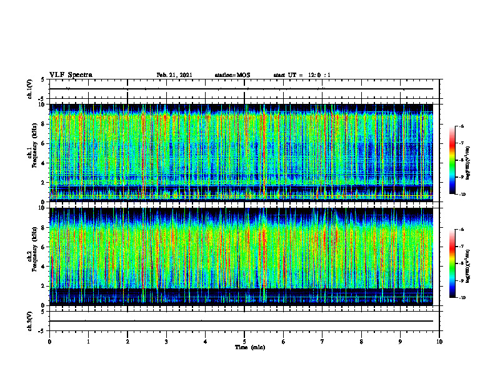495x383 pixels.
Task: Click the "-6" label on ch.2 color bar
Action: pos(461,230)
